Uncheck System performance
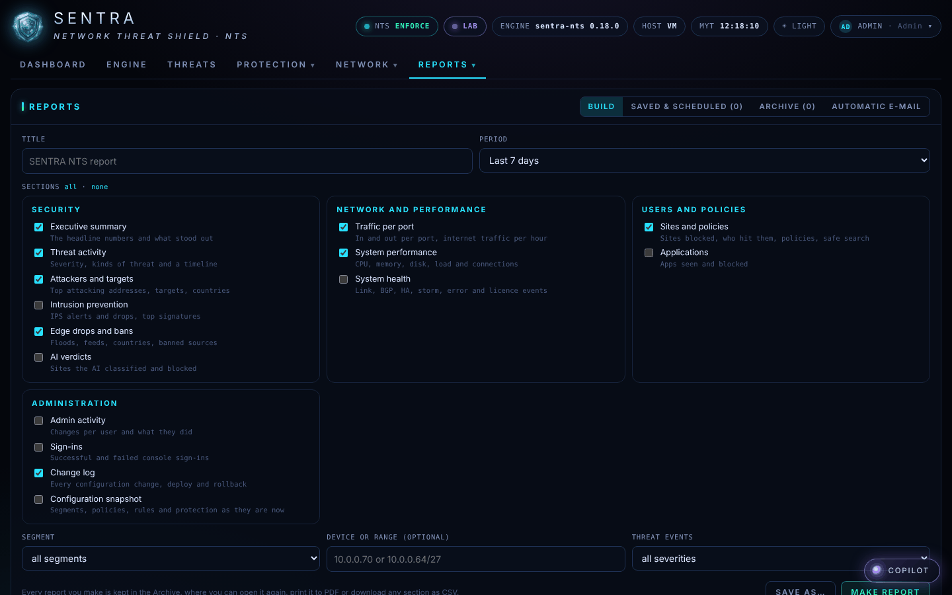Viewport: 952px width, 595px height. pos(344,253)
